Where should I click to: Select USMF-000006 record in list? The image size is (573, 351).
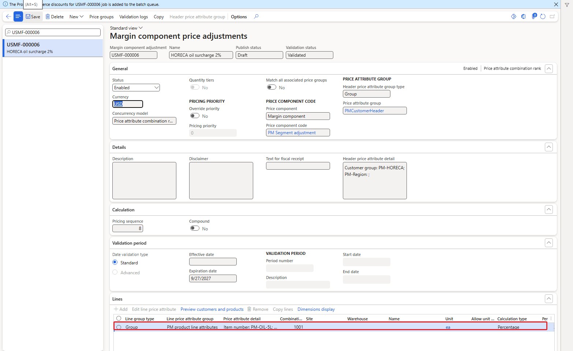pos(53,48)
